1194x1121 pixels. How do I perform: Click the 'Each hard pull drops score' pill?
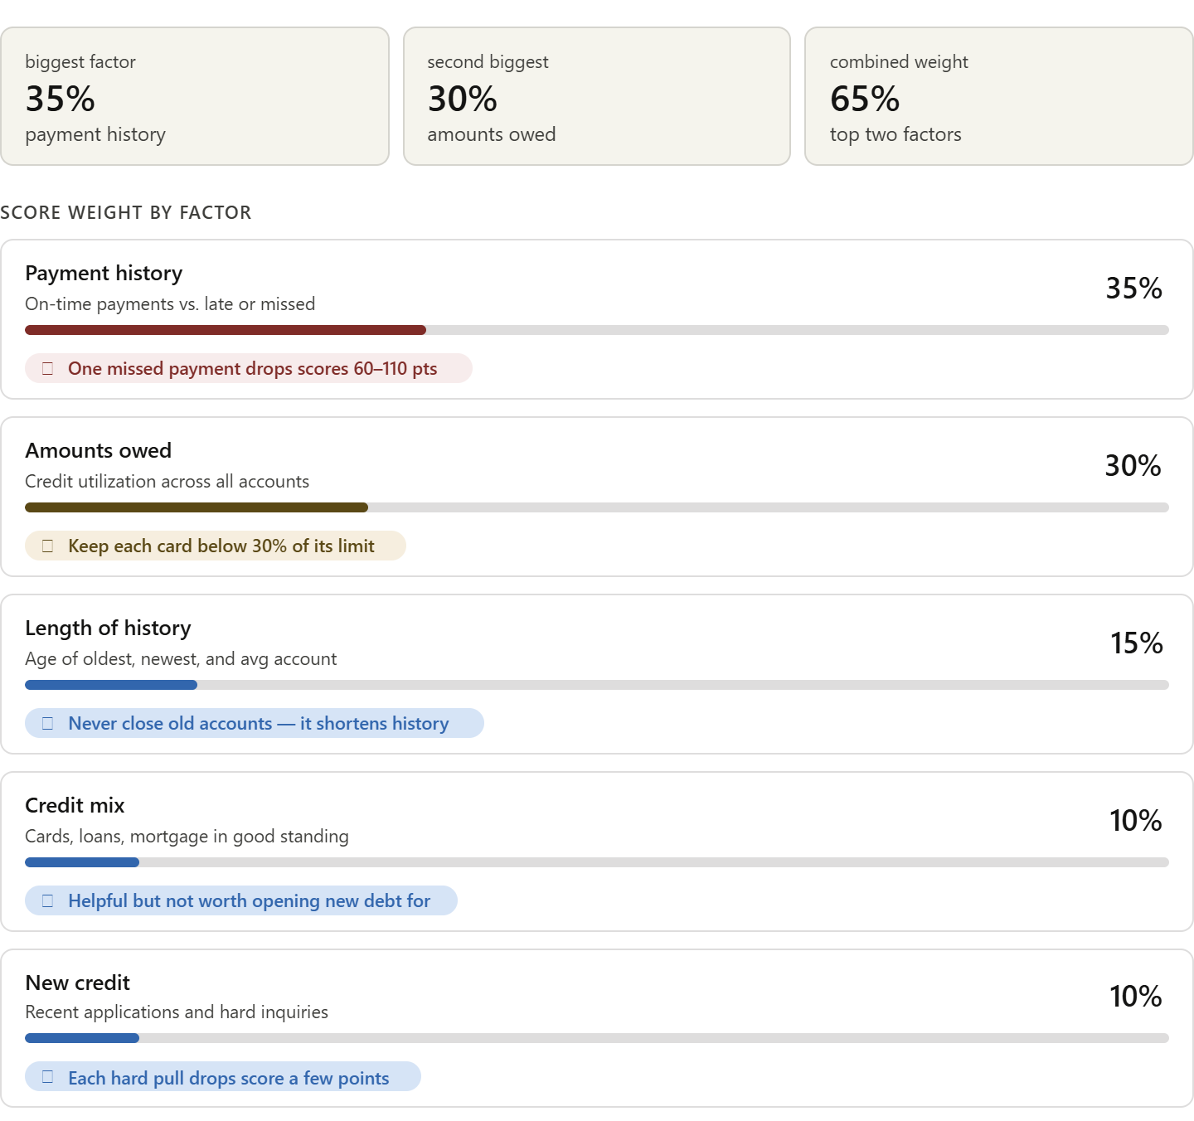(223, 1076)
